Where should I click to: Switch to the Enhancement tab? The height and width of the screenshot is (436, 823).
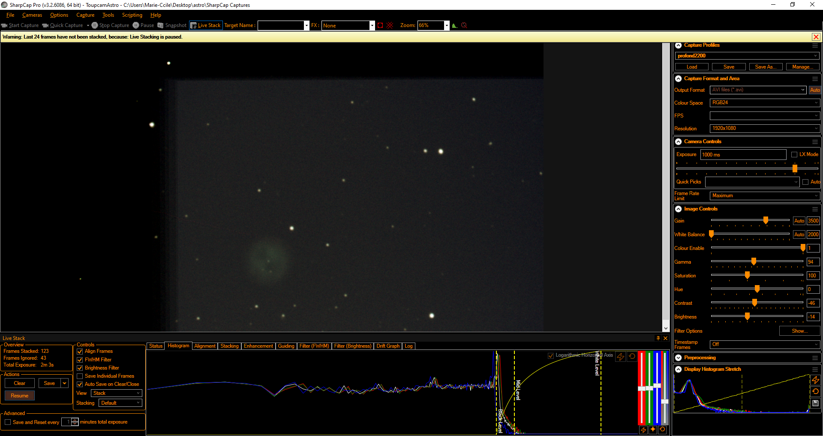[x=258, y=346]
